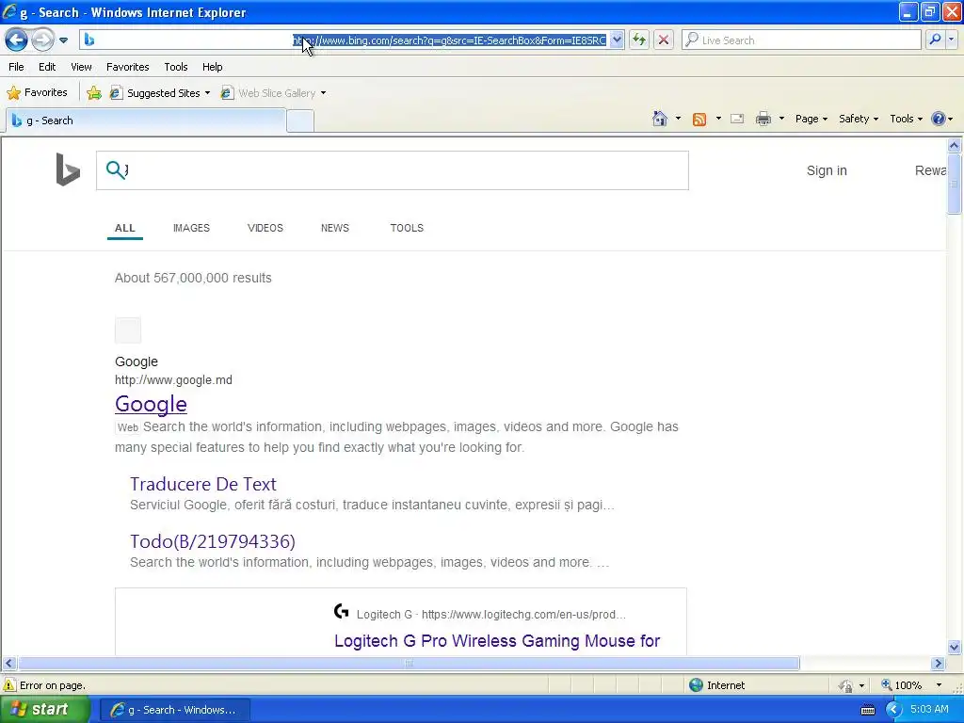Open Logitech G Pro Wireless Gaming Mouse link
This screenshot has width=964, height=723.
coord(497,640)
